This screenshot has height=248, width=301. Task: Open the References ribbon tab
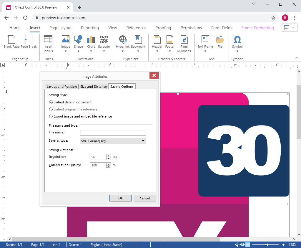136,27
